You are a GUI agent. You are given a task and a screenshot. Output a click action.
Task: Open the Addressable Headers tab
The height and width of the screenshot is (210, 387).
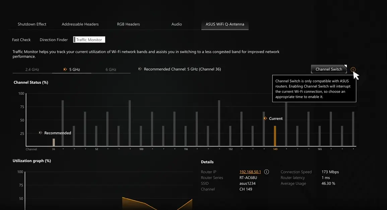click(80, 24)
